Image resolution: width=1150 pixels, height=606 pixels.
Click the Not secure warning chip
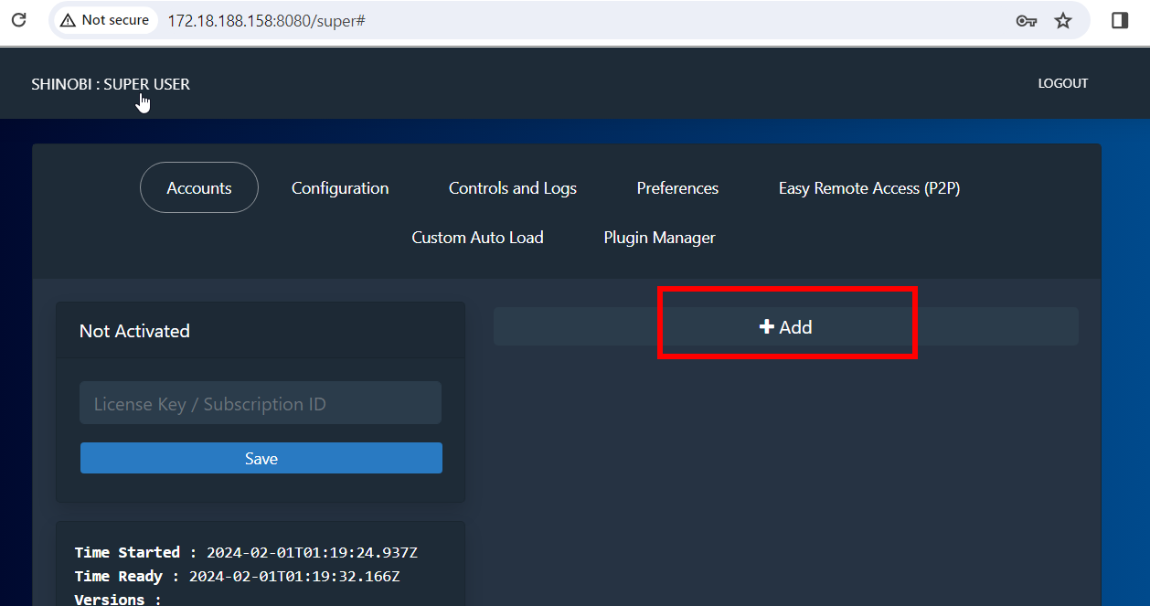pos(104,20)
